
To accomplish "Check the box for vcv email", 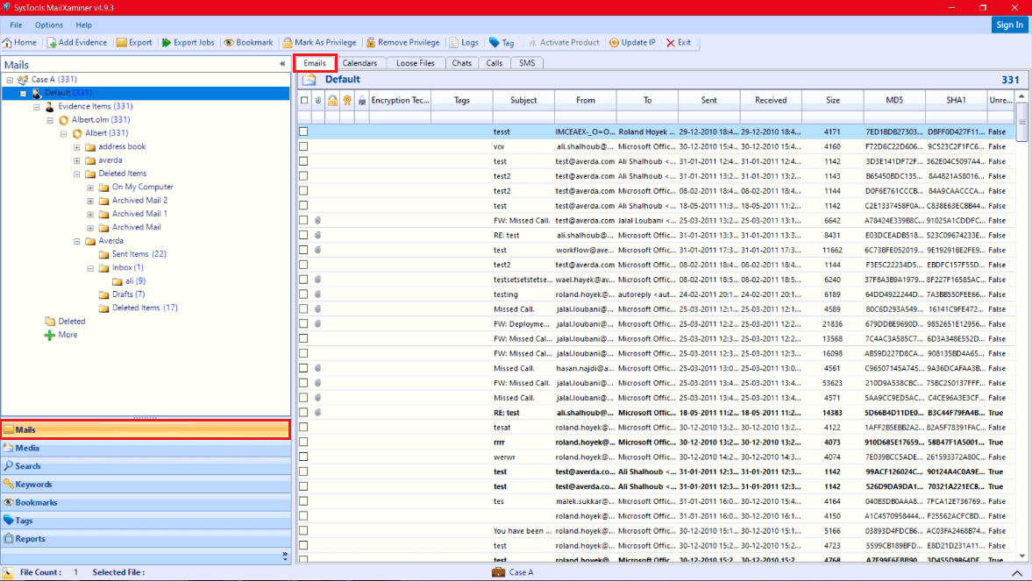I will (303, 146).
